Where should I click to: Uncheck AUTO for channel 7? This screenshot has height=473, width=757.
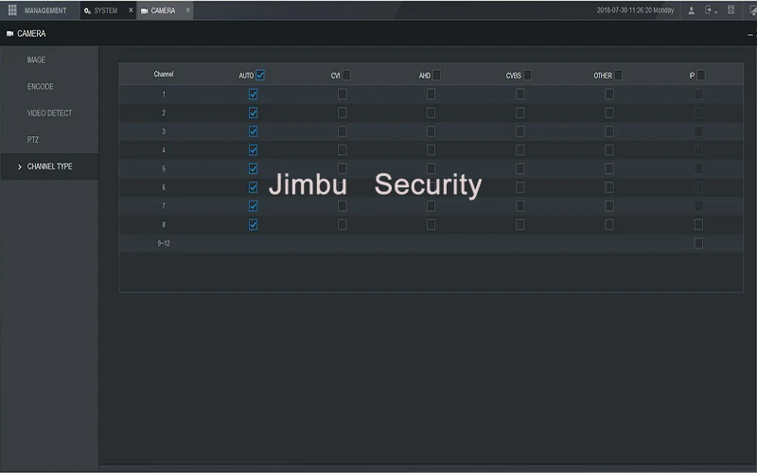(253, 206)
